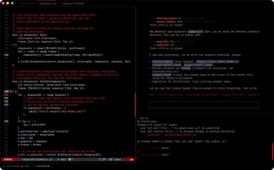
Task: Click the snippet-insert <name> span
Action: [x=198, y=65]
